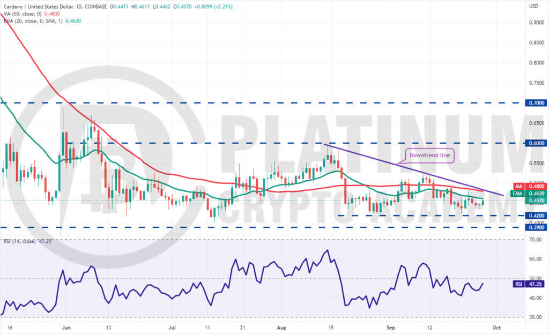
Task: Click the 21 date label on time axis
Action: 243,328
